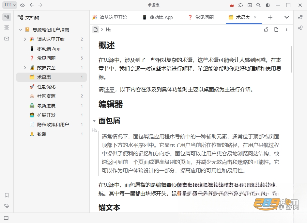307x223 pixels.
Task: Minimize the window
Action: [278, 5]
